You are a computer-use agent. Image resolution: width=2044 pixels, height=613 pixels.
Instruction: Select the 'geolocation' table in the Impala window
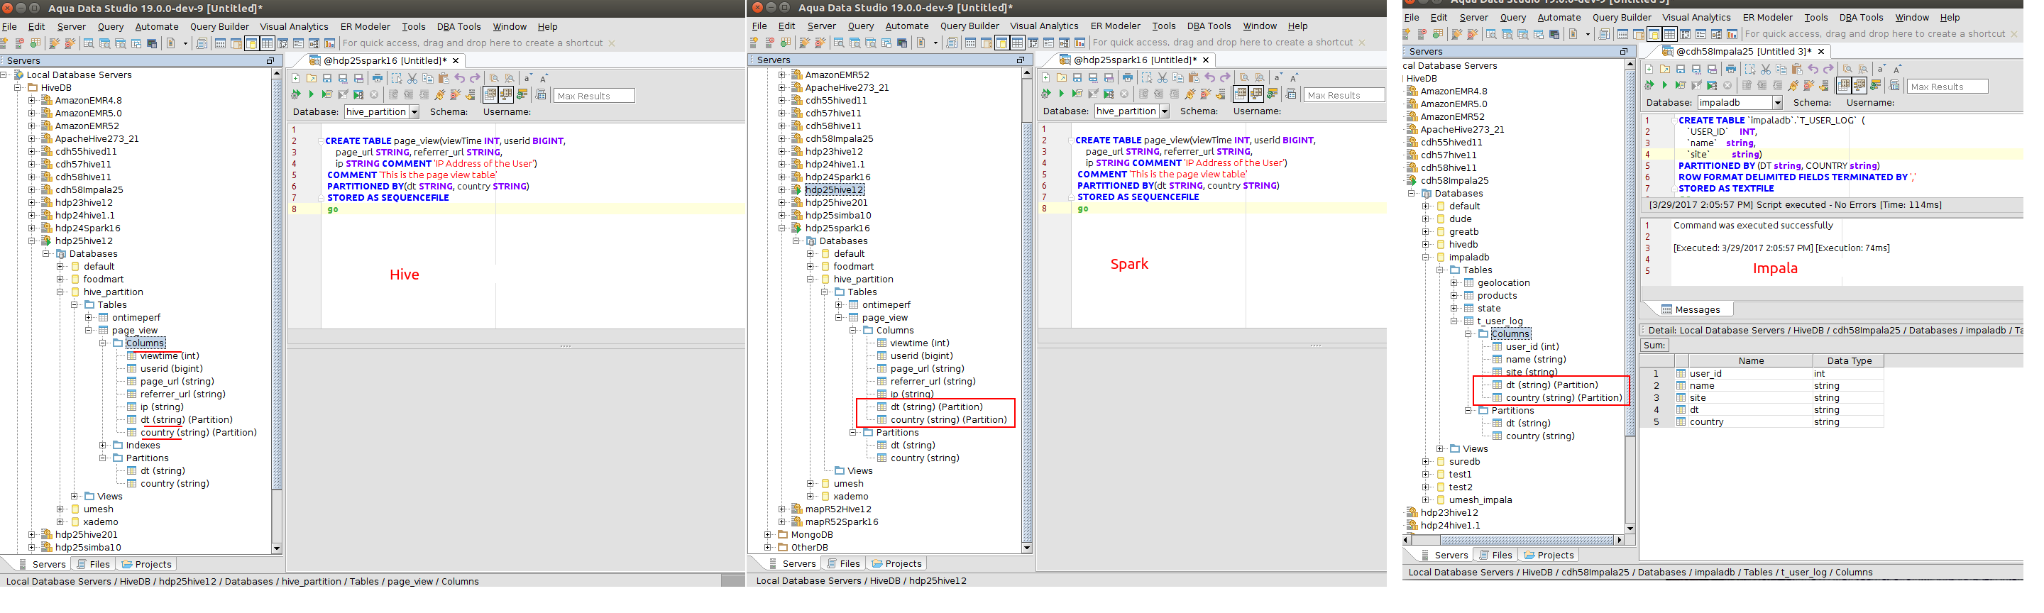coord(1503,283)
